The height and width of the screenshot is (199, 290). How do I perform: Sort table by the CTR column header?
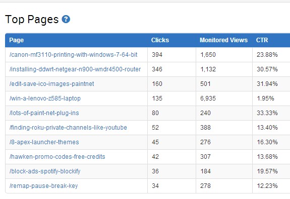tap(262, 40)
